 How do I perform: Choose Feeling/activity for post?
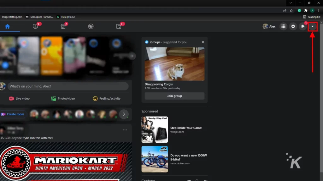[107, 98]
